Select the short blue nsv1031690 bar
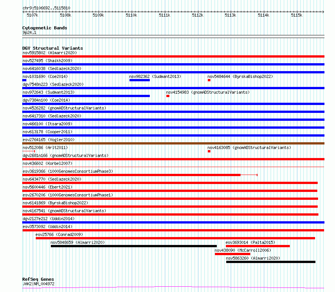Screen dimensions: 335x292 click(x=24, y=80)
